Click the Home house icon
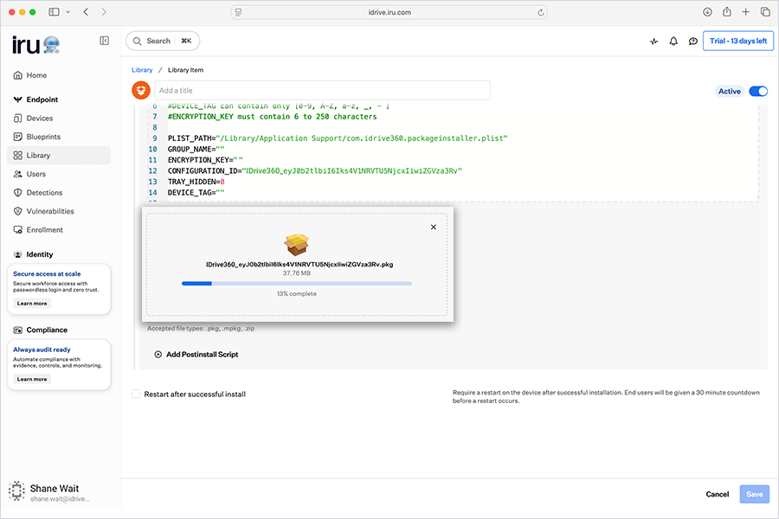779x519 pixels. click(x=18, y=75)
